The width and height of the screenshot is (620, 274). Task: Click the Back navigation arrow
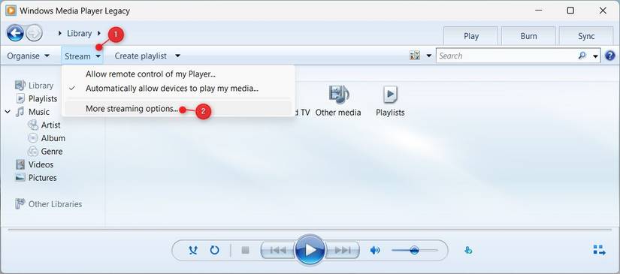coord(15,33)
